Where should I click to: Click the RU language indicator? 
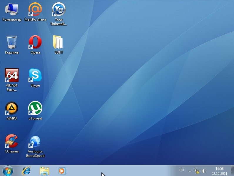(182, 170)
